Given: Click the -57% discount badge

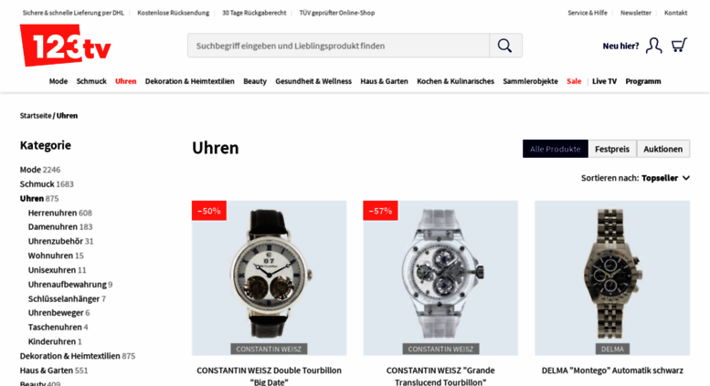Looking at the screenshot, I should (x=380, y=211).
